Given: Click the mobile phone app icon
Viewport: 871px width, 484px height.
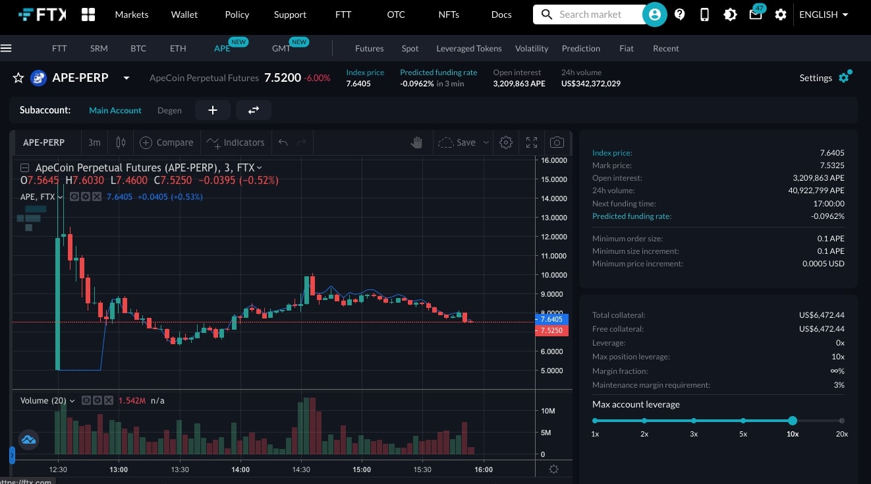Looking at the screenshot, I should pyautogui.click(x=704, y=15).
